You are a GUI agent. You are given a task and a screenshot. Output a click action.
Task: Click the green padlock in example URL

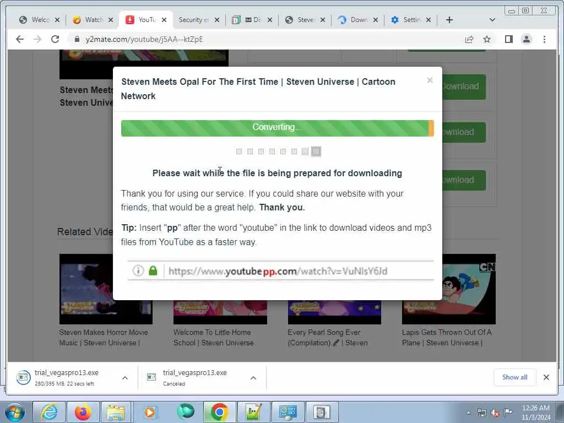point(153,270)
